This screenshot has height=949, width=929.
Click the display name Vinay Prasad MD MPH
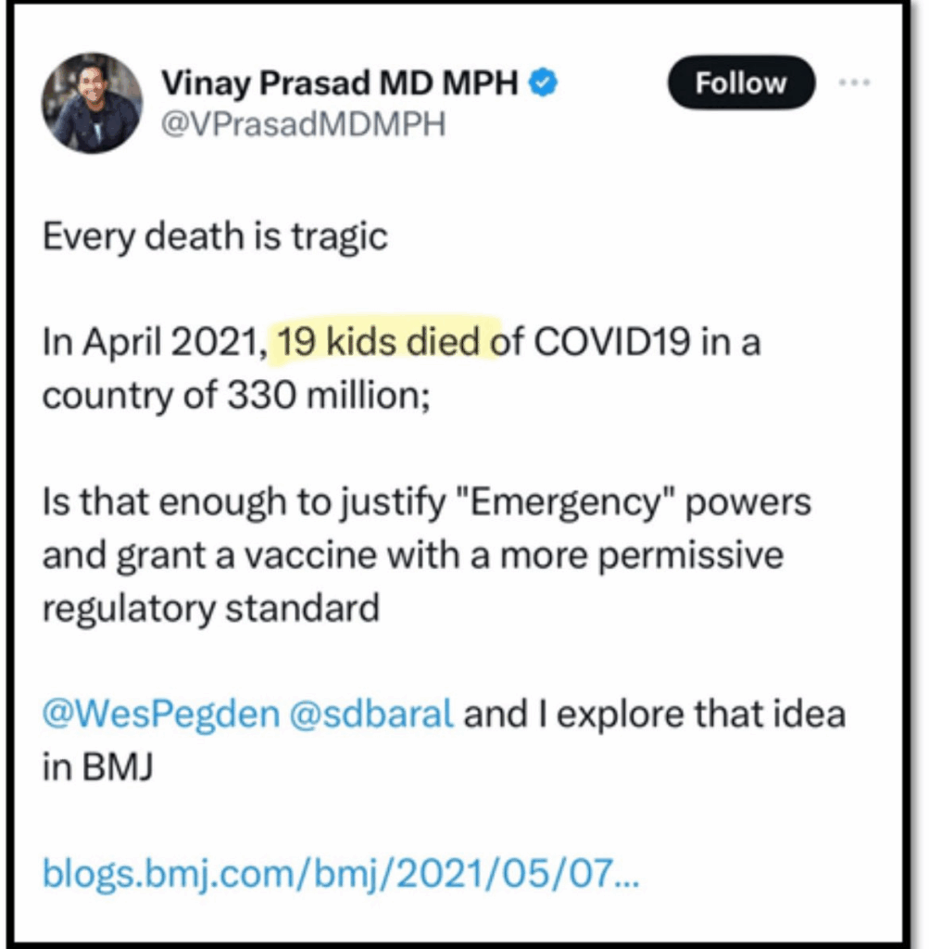pyautogui.click(x=339, y=82)
